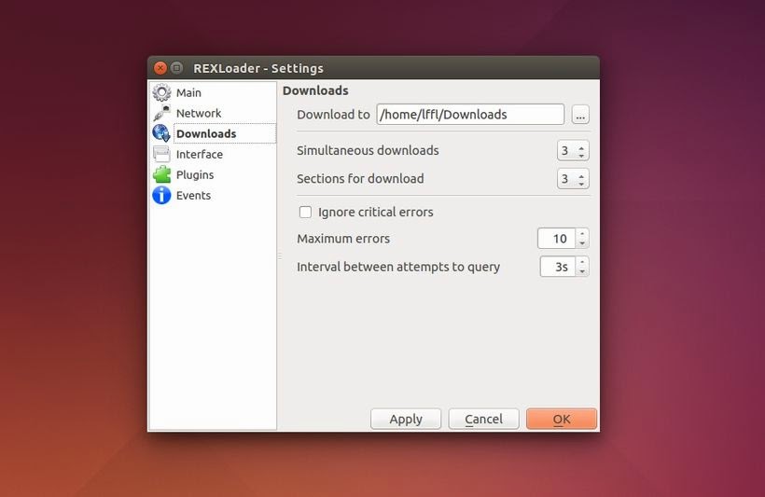Click the Network cable icon
Image resolution: width=765 pixels, height=497 pixels.
coord(161,113)
